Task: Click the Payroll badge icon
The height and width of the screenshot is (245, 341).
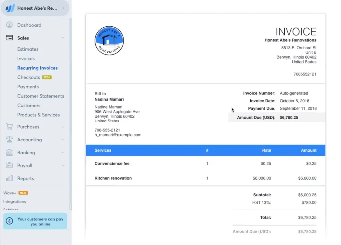Action: [9, 165]
